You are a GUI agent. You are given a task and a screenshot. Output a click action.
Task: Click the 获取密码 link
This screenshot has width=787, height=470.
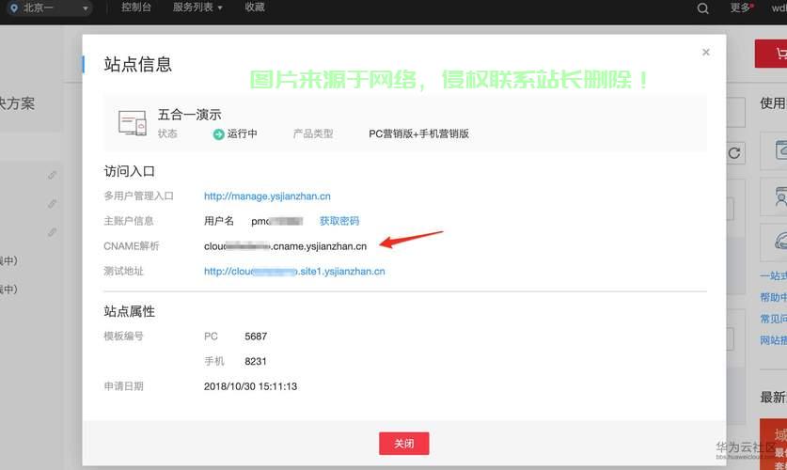coord(338,221)
